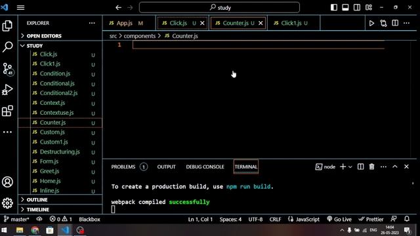
Task: Click the components breadcrumb segment
Action: pos(140,36)
